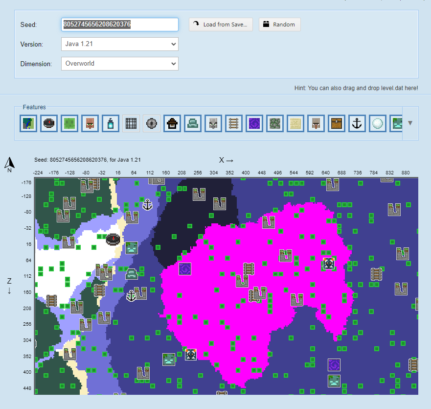Toggle the Ancient City lantern icon

pos(111,123)
